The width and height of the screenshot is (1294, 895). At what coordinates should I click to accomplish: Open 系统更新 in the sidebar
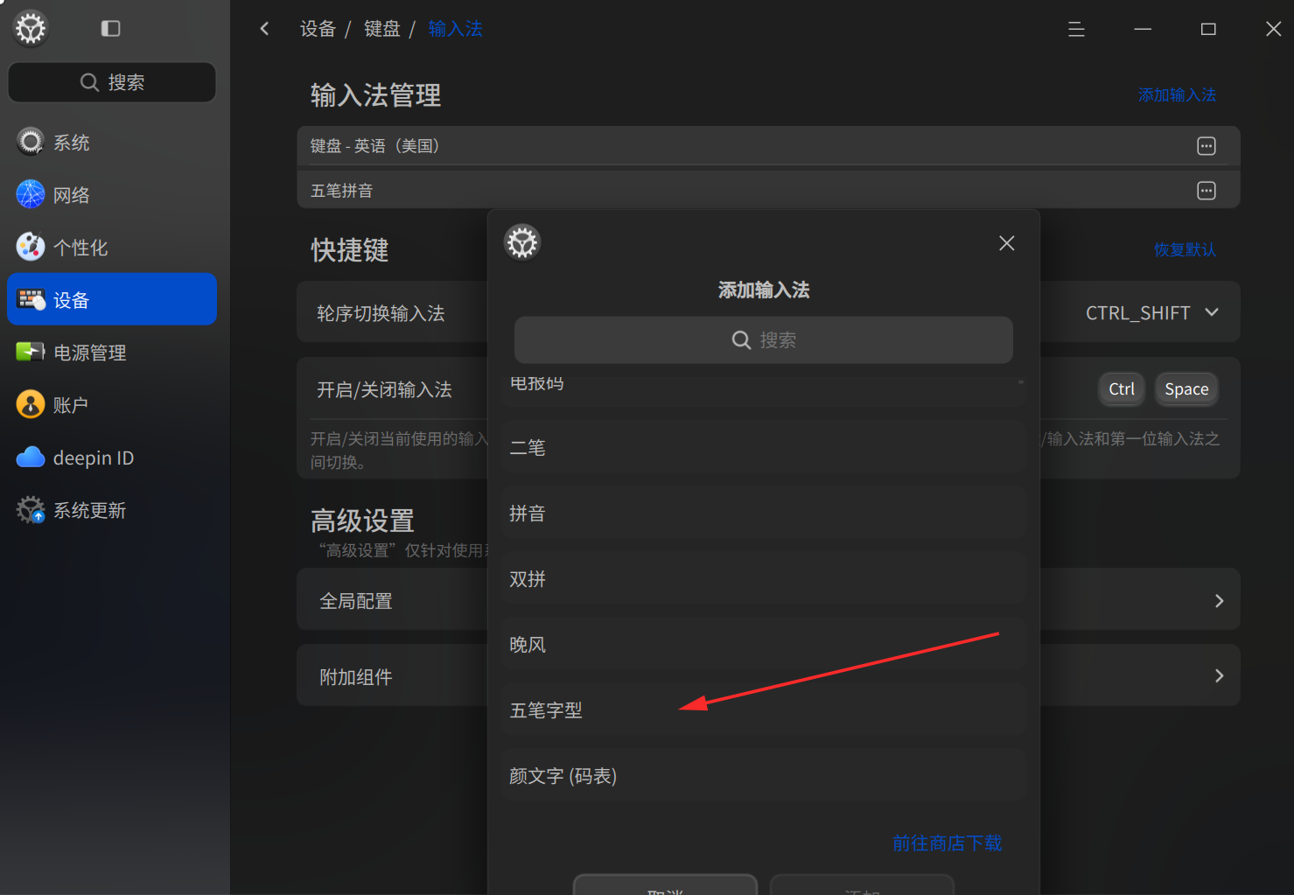(112, 510)
